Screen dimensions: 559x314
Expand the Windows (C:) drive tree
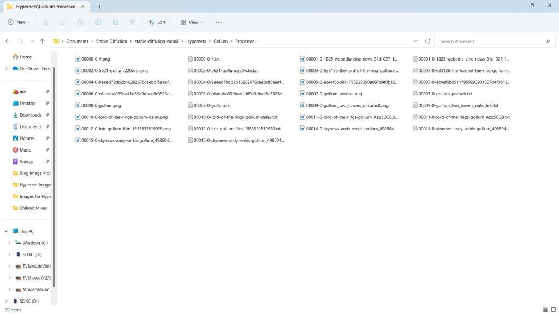[x=9, y=243]
